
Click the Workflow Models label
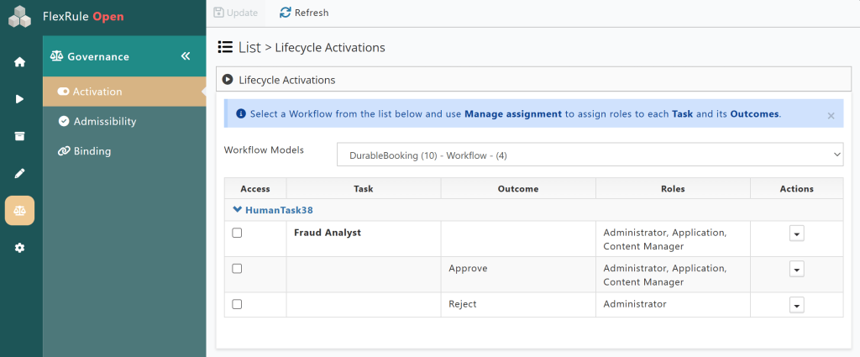264,150
